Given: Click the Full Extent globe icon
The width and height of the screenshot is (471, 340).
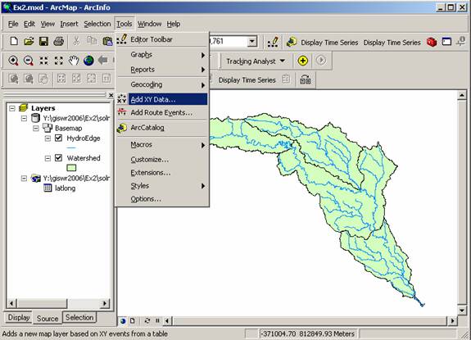Looking at the screenshot, I should tap(88, 61).
